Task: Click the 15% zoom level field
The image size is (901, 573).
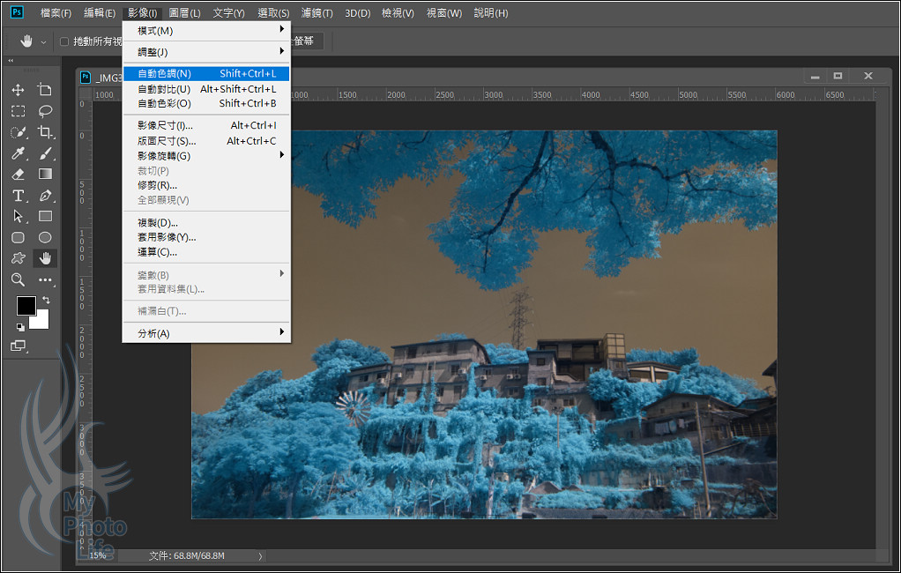Action: (x=97, y=555)
